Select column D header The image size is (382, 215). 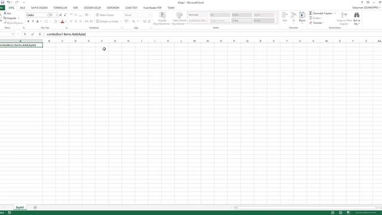pos(76,41)
